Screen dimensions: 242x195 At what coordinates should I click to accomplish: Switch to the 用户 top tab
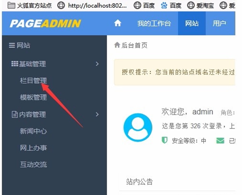pyautogui.click(x=219, y=23)
